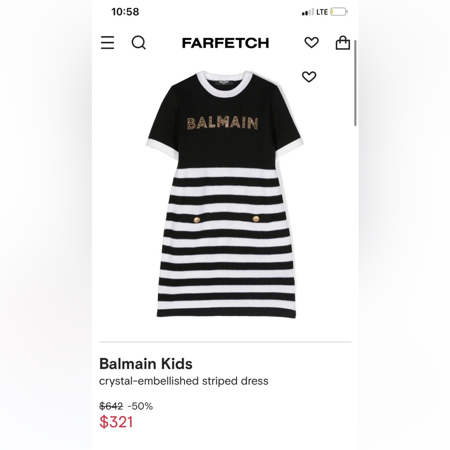The height and width of the screenshot is (450, 450).
Task: Click the $321 sale price
Action: click(117, 422)
